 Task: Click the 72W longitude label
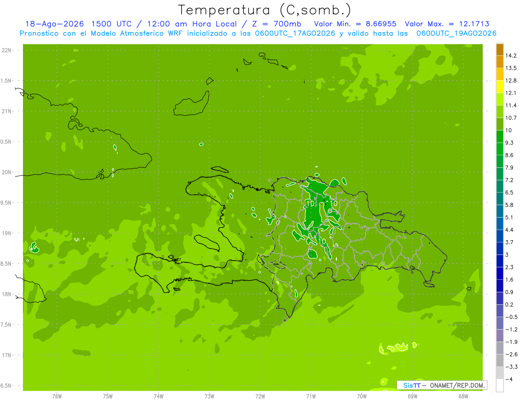[x=260, y=396]
